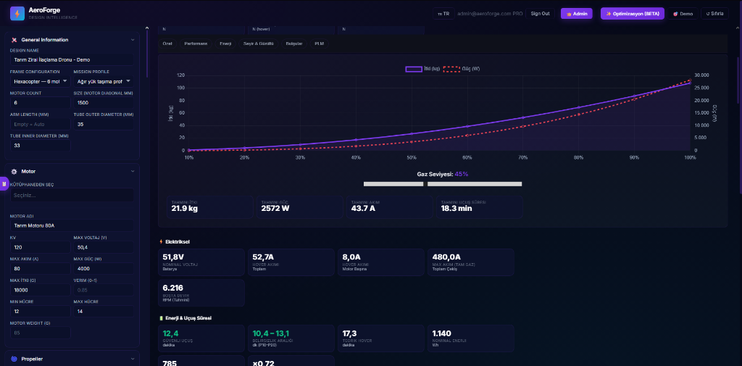Click the Tube Outer Diameter field
Screen dimensions: 742x366
tap(103, 124)
